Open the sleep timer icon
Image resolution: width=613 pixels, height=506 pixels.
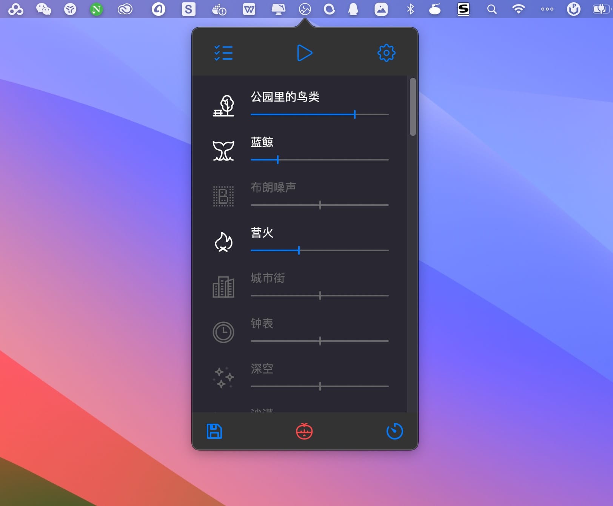click(394, 431)
